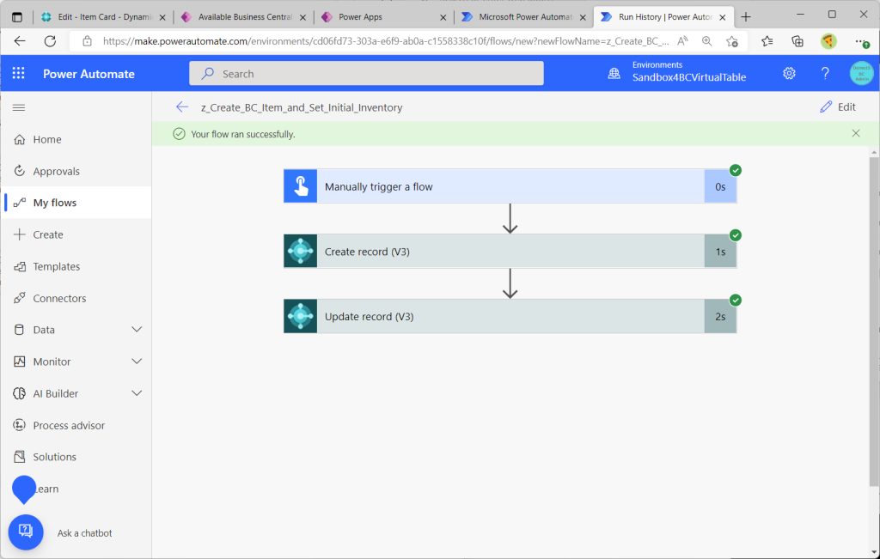Switch to Microsoft Power Automate tab
The width and height of the screenshot is (880, 559).
click(x=523, y=17)
